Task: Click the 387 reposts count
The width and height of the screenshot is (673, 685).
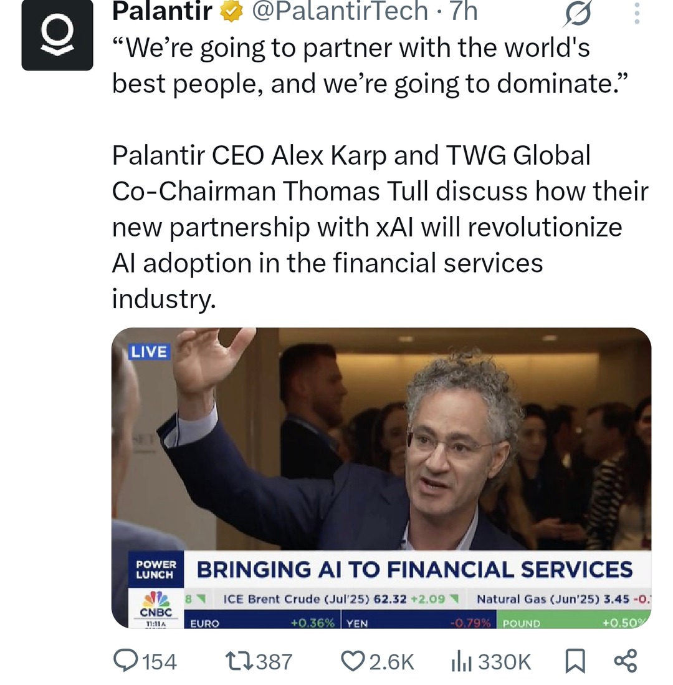Action: pyautogui.click(x=274, y=661)
